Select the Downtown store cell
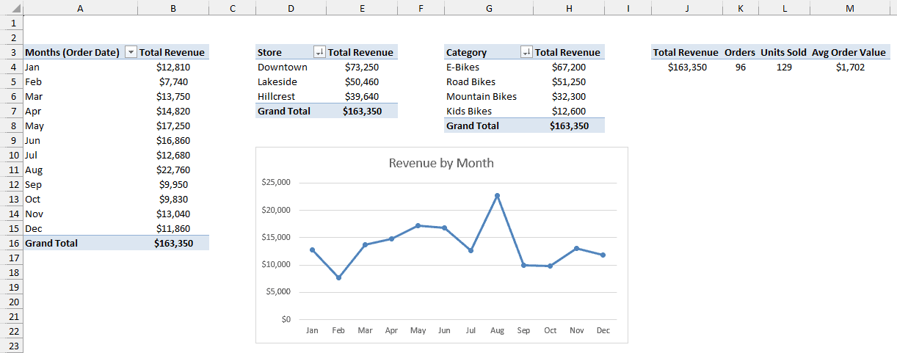This screenshot has height=353, width=897. pos(291,67)
